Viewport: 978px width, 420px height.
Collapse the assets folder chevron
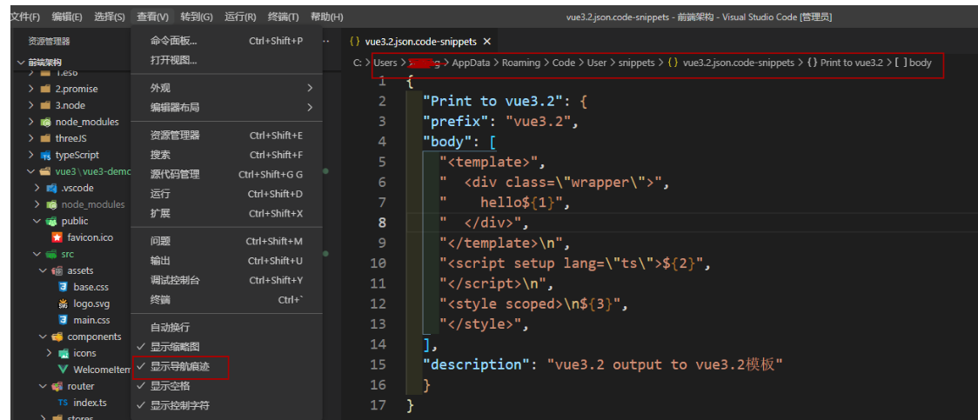(x=43, y=270)
